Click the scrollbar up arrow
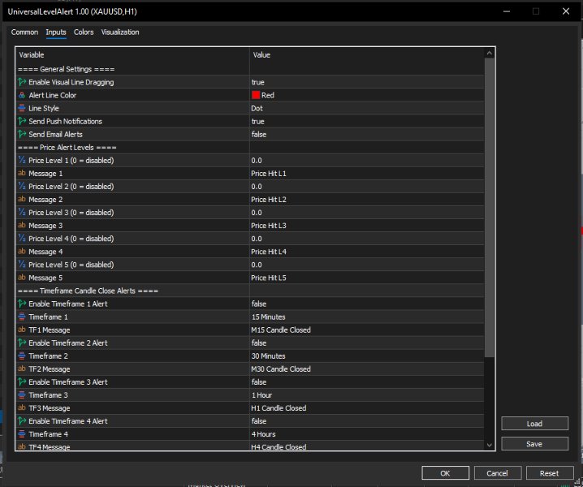Viewport: 583px width, 487px height. coord(490,53)
